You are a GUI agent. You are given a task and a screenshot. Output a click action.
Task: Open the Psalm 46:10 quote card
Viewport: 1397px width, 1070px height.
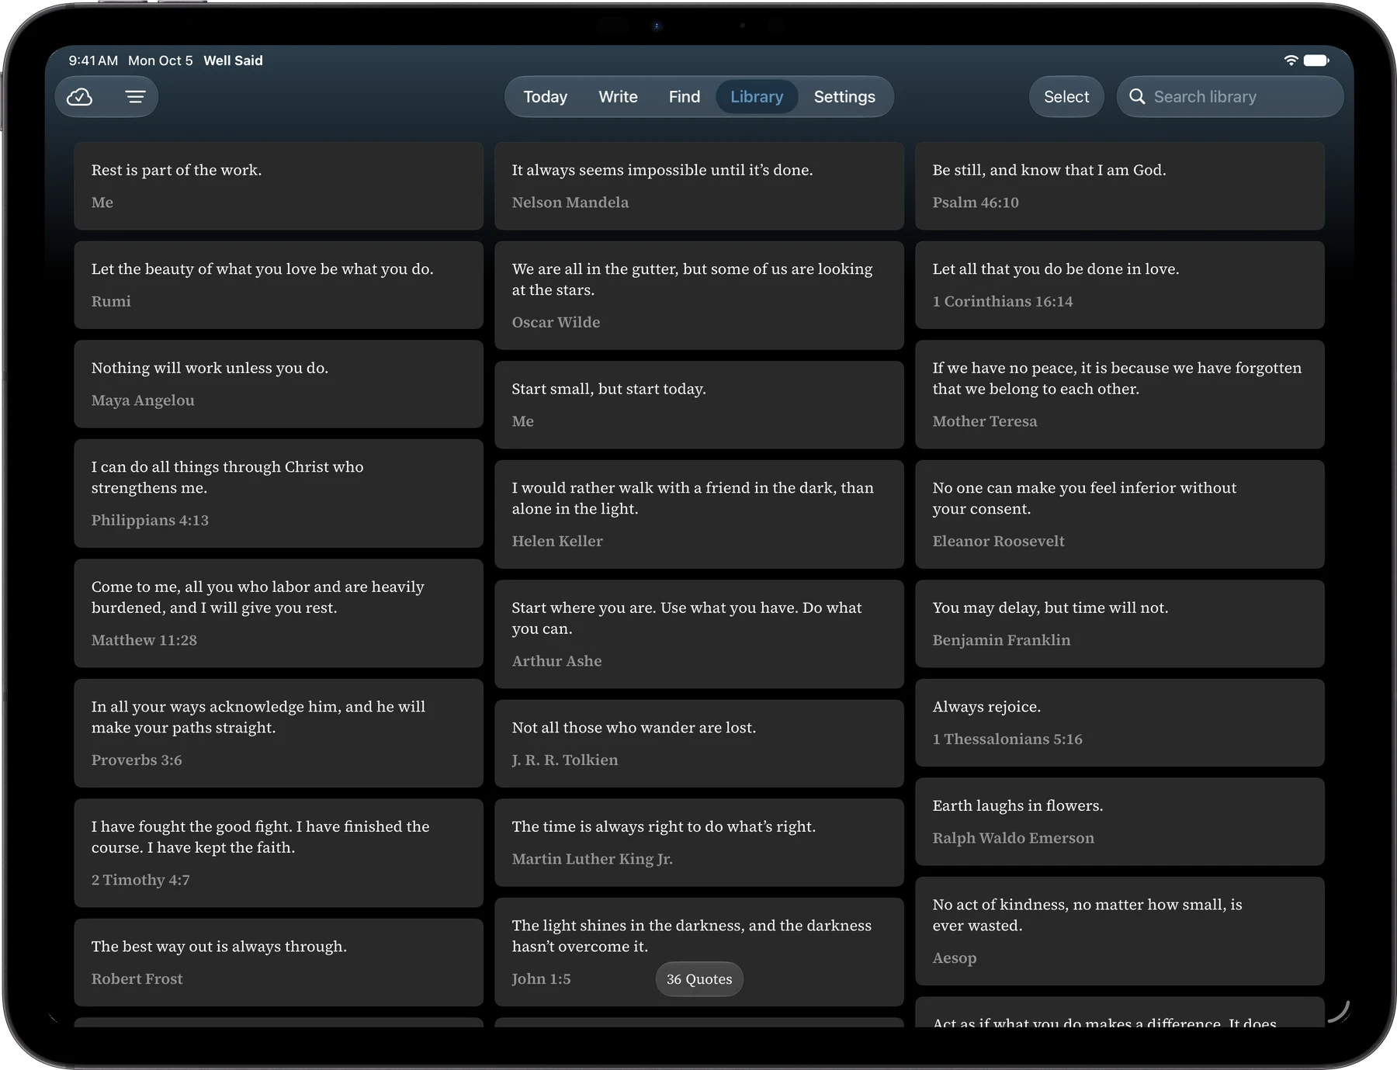click(x=1120, y=185)
